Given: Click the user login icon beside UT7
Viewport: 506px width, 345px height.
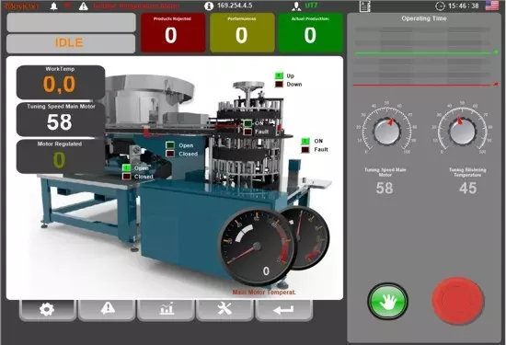Looking at the screenshot, I should (296, 6).
